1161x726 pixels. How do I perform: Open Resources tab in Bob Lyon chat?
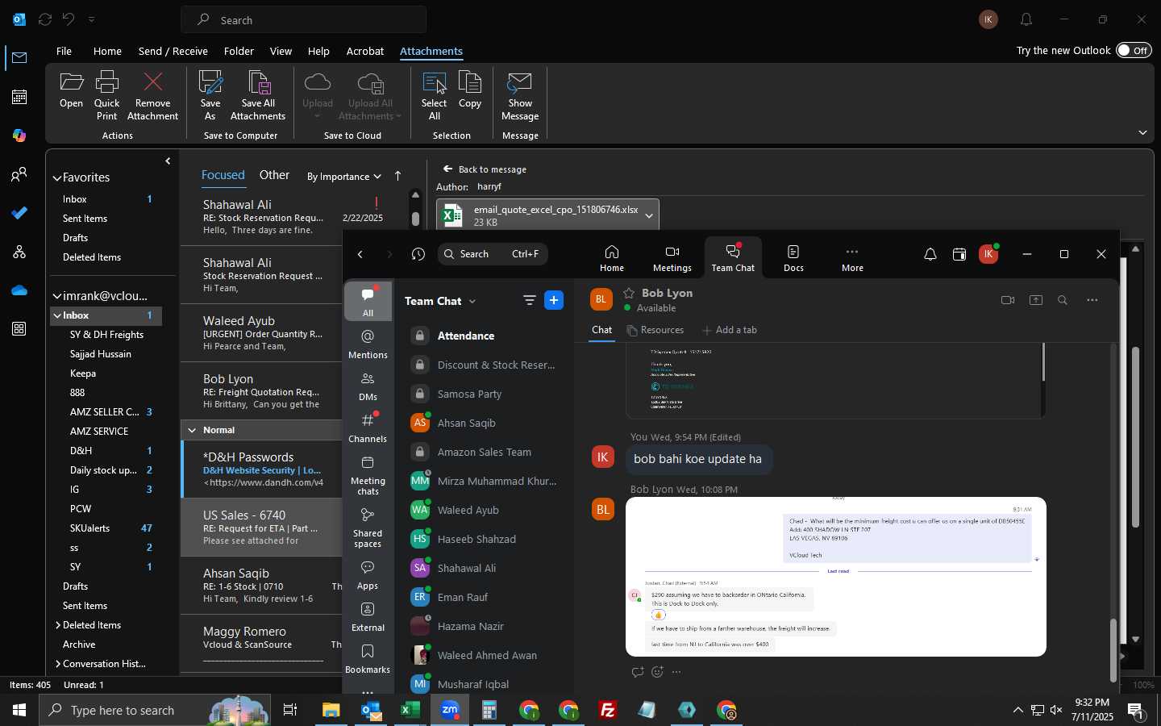click(x=655, y=330)
